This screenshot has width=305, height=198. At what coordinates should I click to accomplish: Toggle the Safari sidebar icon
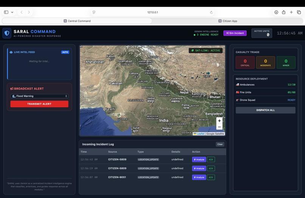pyautogui.click(x=6, y=12)
